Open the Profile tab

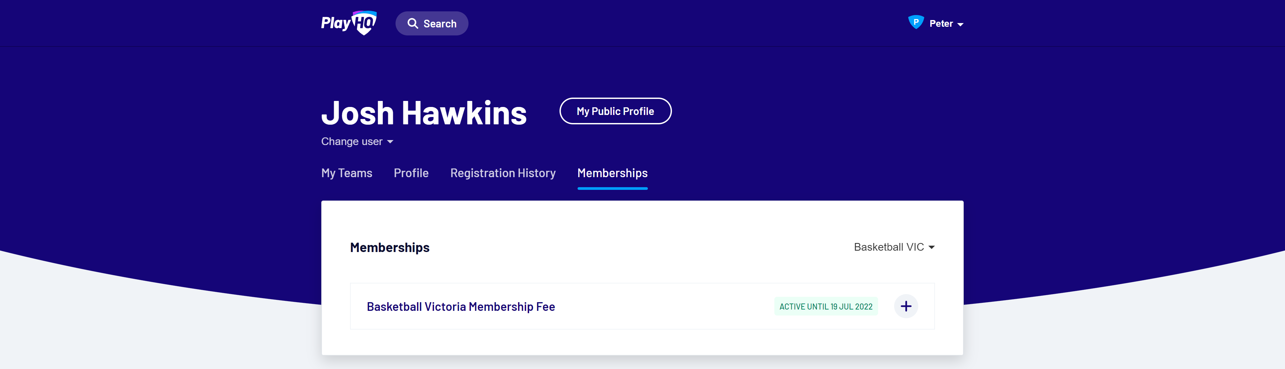[x=411, y=173]
